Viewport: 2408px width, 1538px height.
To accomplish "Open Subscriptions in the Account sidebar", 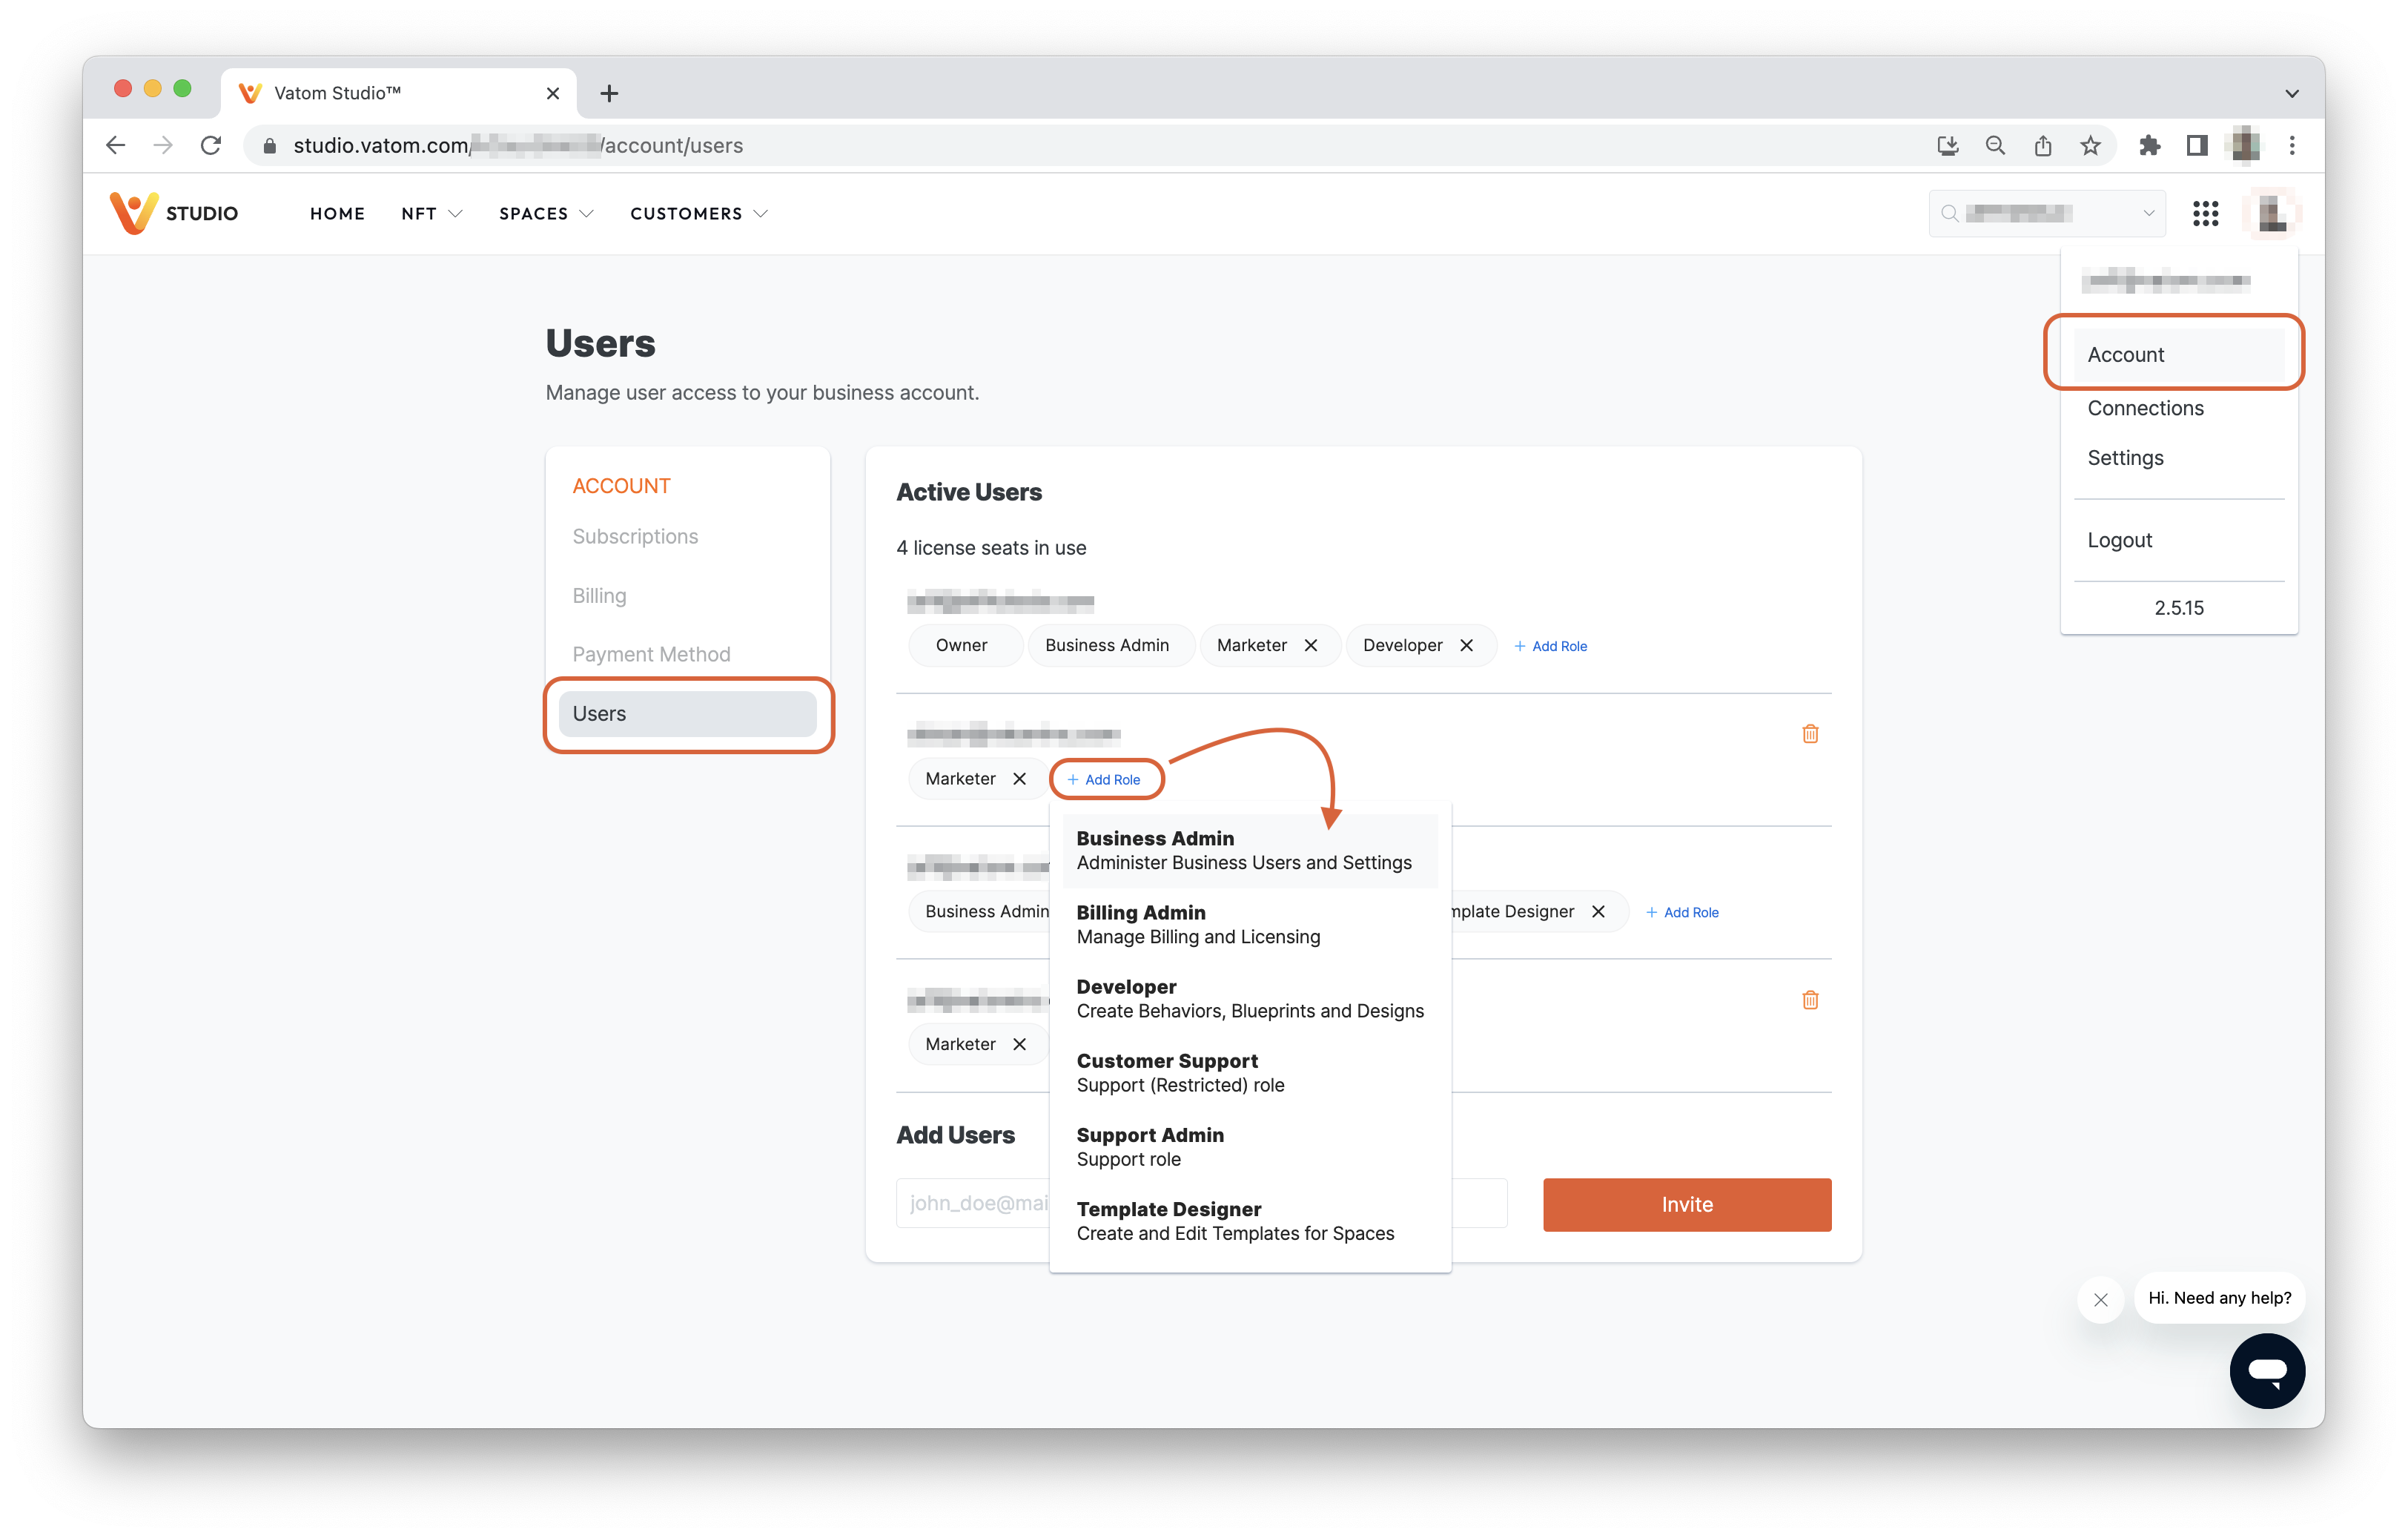I will (635, 537).
